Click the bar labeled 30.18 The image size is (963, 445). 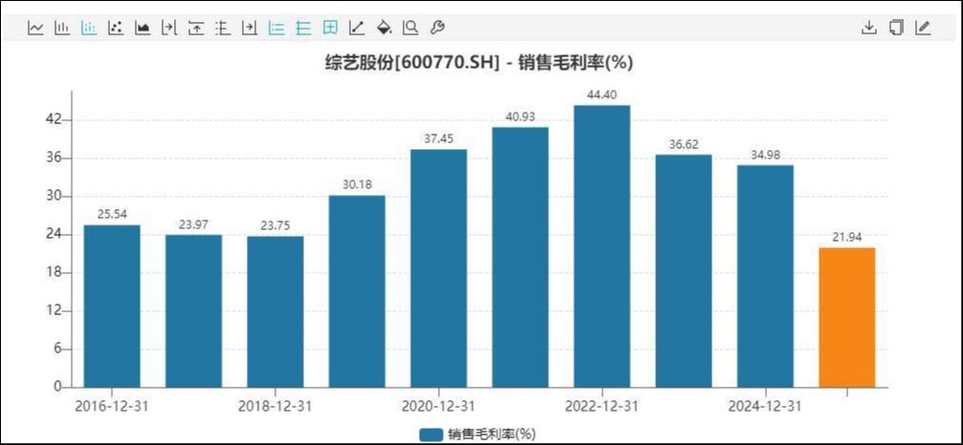(x=357, y=291)
